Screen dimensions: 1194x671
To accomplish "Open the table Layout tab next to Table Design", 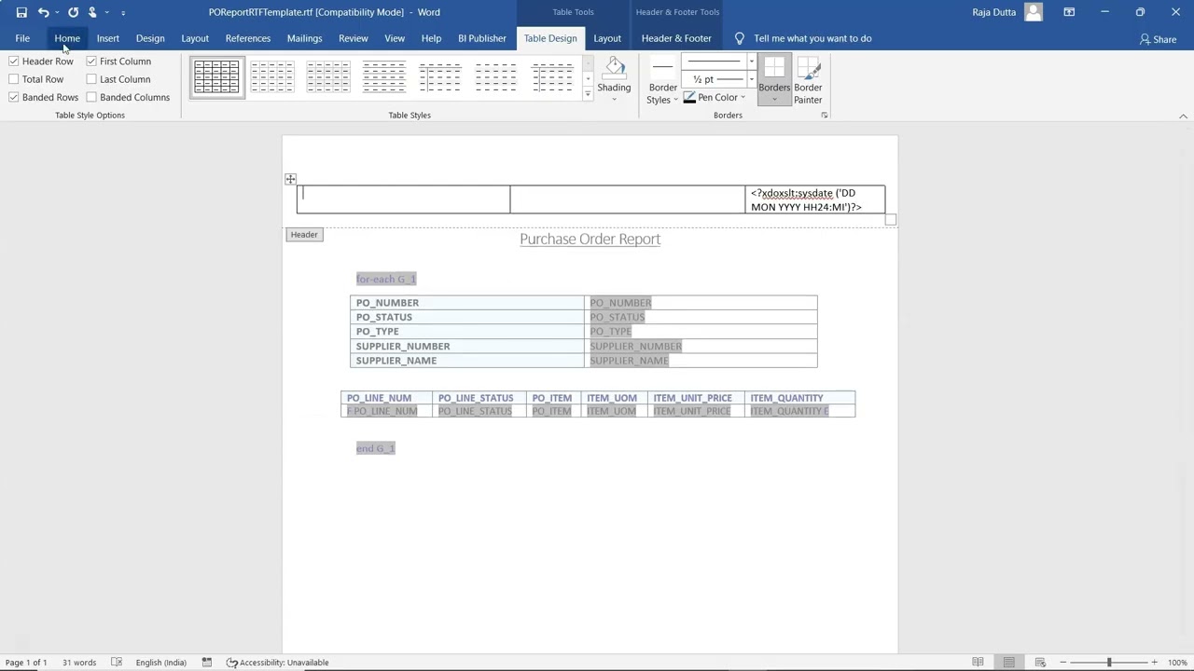I will pyautogui.click(x=607, y=38).
